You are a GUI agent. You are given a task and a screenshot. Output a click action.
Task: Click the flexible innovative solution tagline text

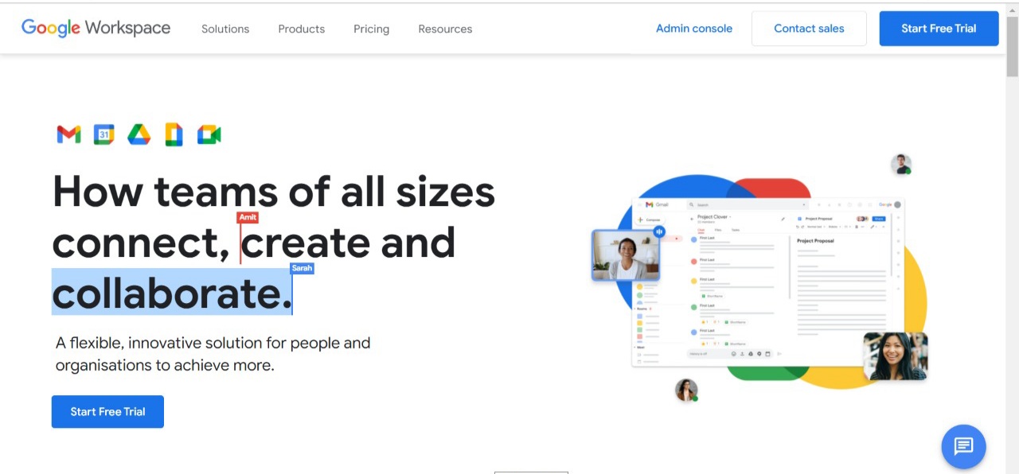point(213,354)
